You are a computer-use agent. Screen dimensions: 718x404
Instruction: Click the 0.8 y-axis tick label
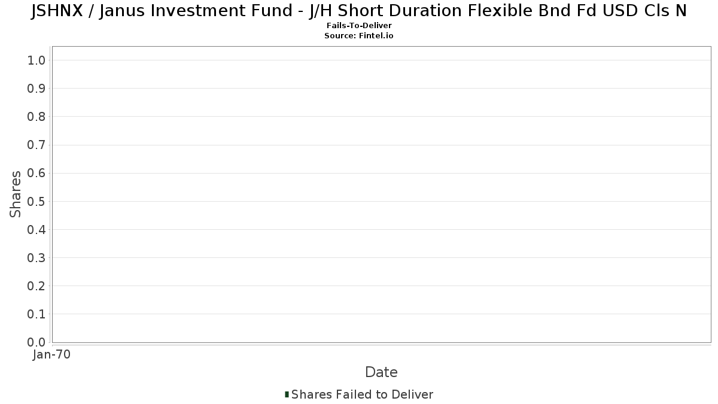coord(36,117)
